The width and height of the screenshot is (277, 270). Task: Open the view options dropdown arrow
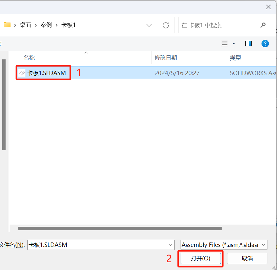pos(234,44)
